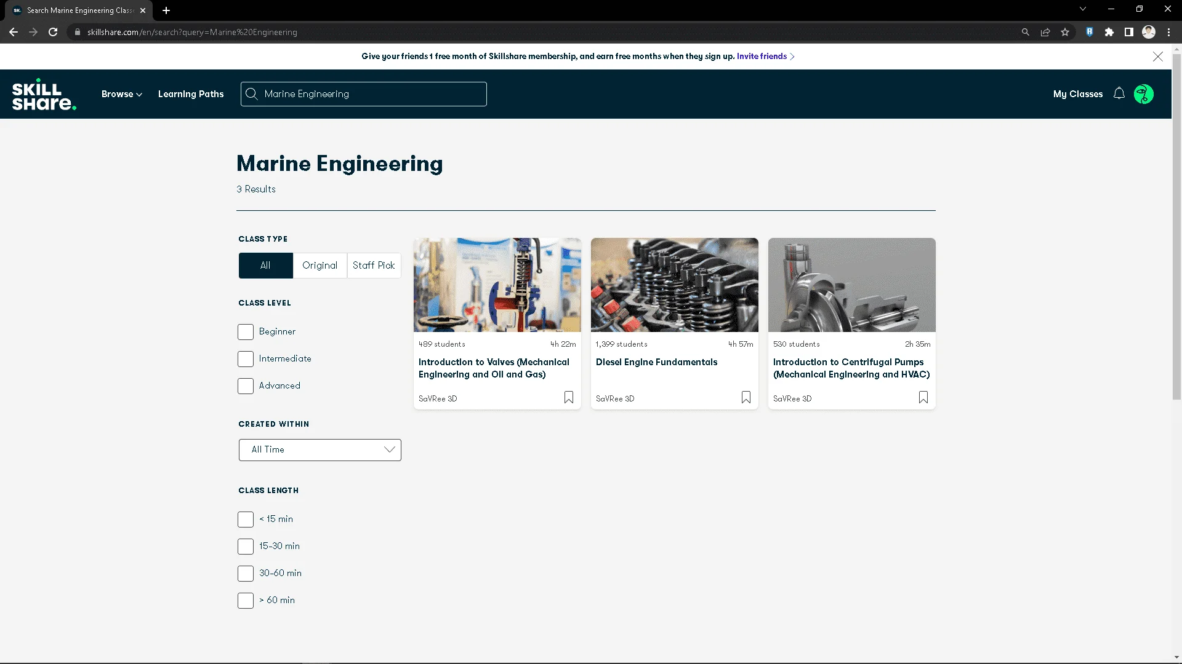Viewport: 1182px width, 664px height.
Task: Expand the Browse menu
Action: coord(122,94)
